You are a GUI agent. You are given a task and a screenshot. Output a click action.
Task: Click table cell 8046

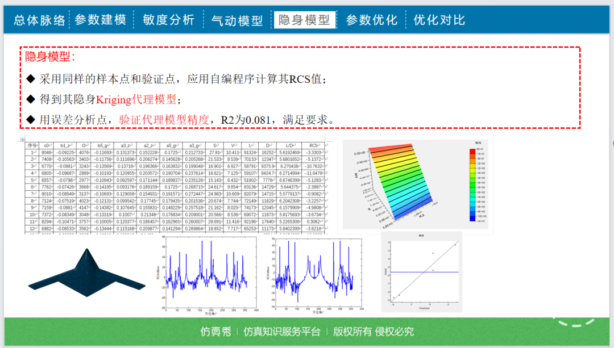tap(47, 153)
